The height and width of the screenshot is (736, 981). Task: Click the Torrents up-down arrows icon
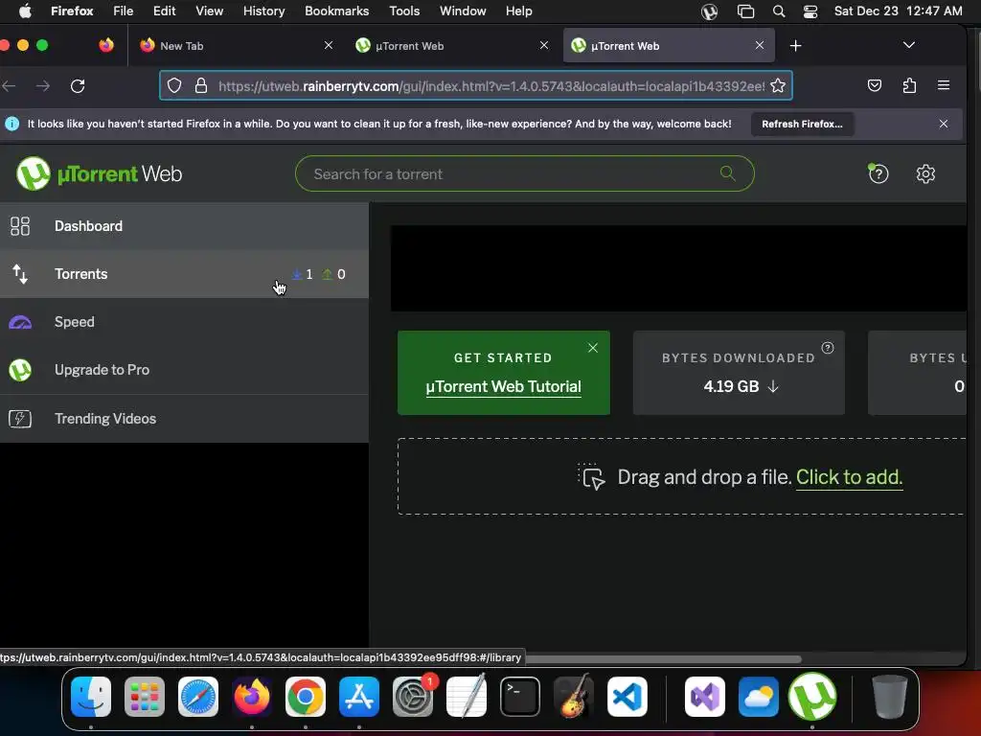(20, 274)
